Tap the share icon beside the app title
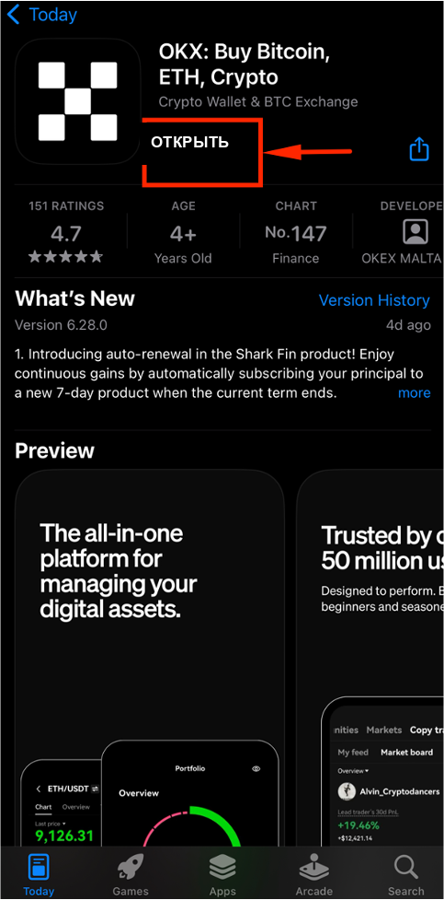The image size is (444, 900). (x=419, y=149)
